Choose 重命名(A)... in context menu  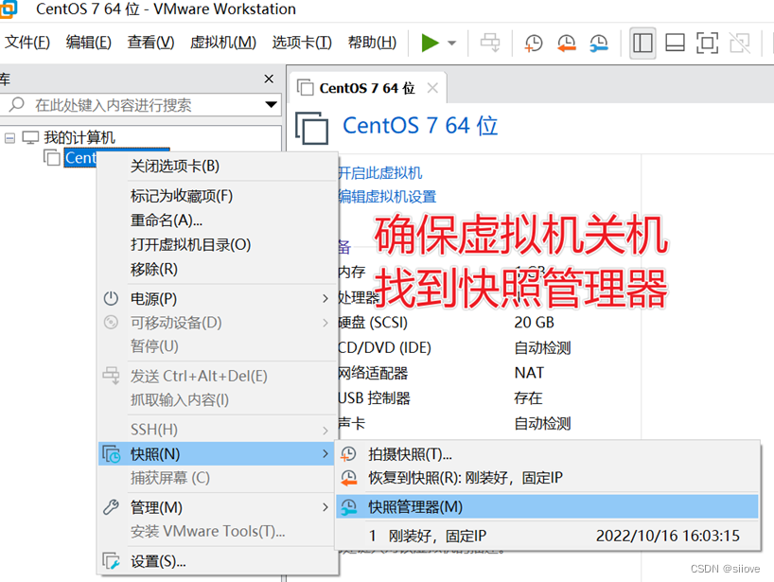(219, 220)
